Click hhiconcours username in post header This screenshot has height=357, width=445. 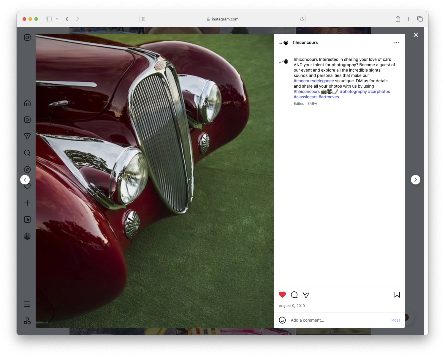point(305,42)
